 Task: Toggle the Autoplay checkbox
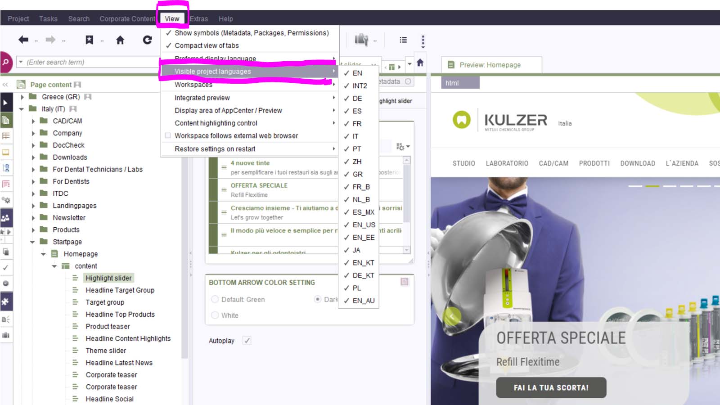pyautogui.click(x=247, y=341)
